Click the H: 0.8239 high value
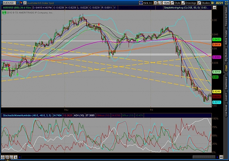Viewport: 229px width, 161px height. click(71, 8)
